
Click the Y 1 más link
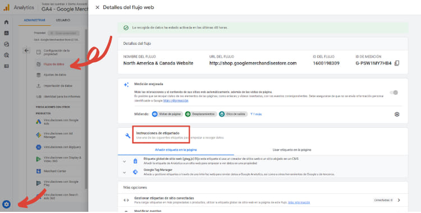click(x=256, y=114)
